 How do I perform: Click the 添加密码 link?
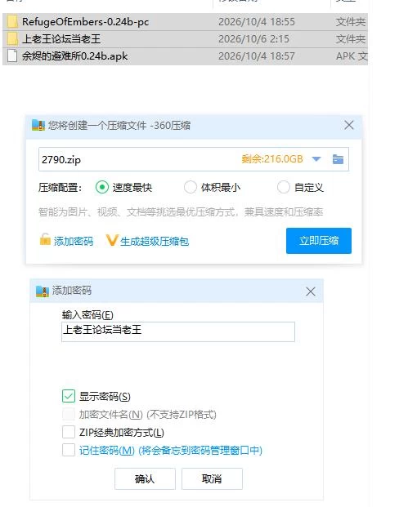74,241
